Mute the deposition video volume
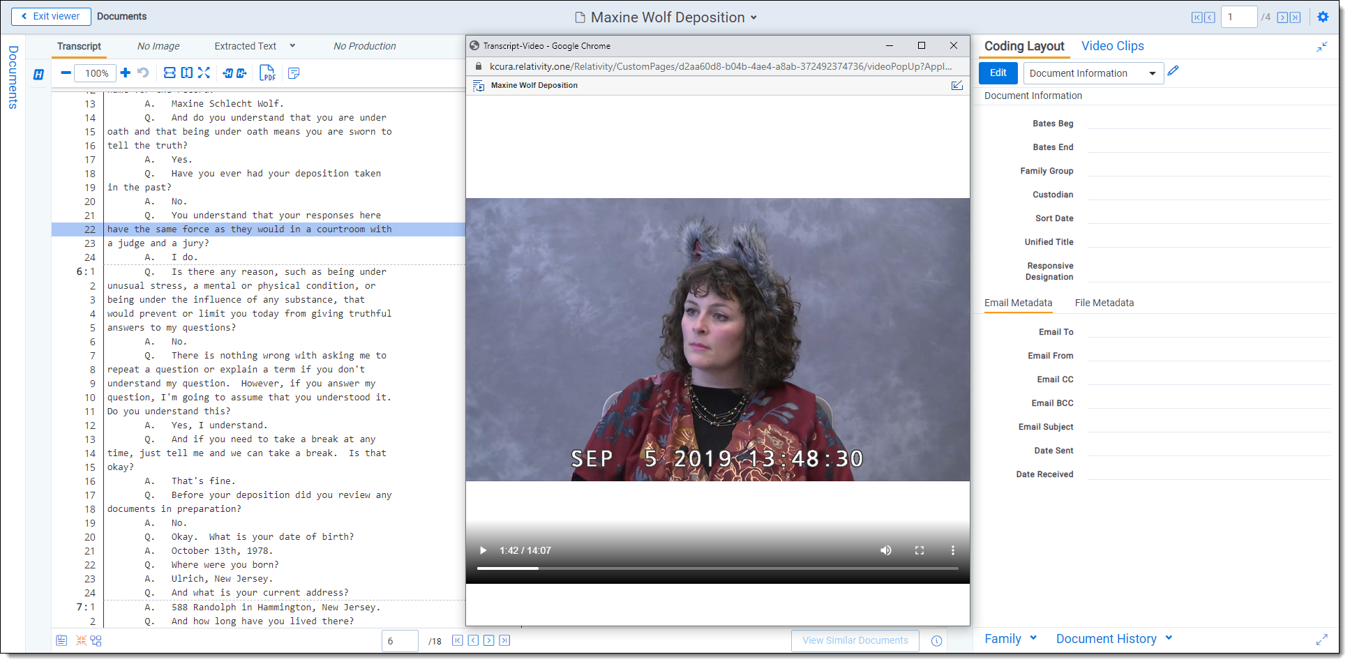The width and height of the screenshot is (1350, 664). coord(886,550)
